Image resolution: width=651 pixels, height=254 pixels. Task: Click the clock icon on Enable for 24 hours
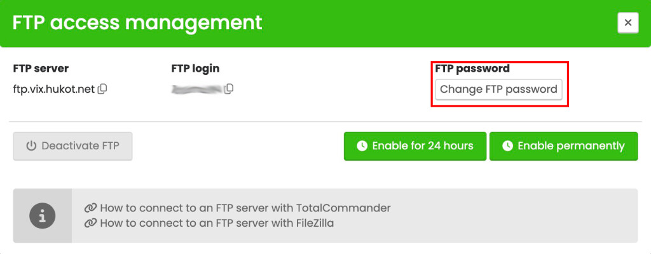[362, 146]
